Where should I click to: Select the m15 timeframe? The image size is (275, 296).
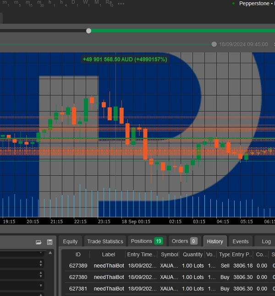29,4
